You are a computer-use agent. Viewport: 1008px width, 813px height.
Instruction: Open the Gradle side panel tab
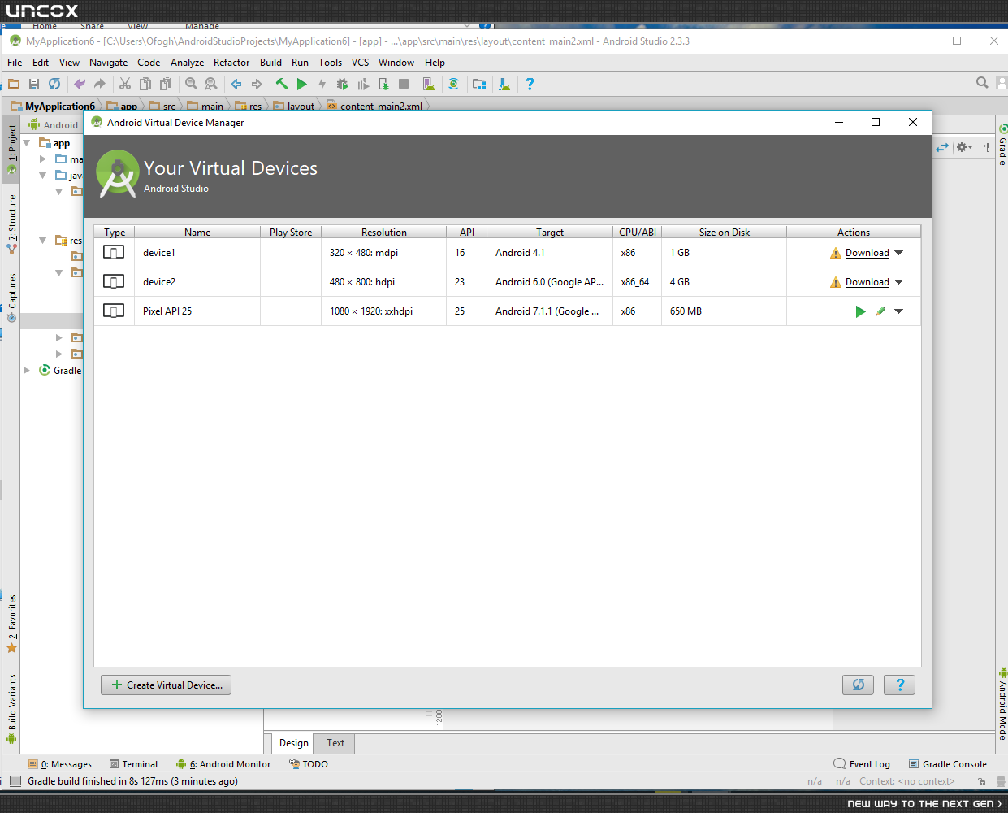[1003, 145]
